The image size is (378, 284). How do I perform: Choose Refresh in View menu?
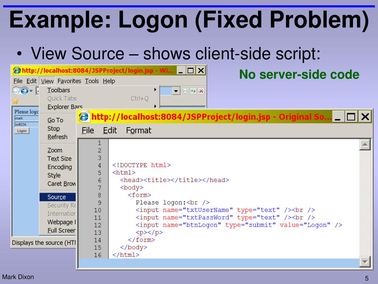pos(58,137)
